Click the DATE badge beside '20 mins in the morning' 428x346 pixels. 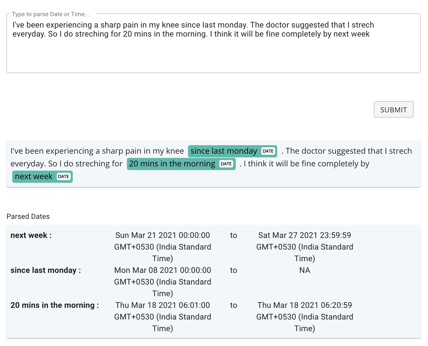[x=226, y=164]
